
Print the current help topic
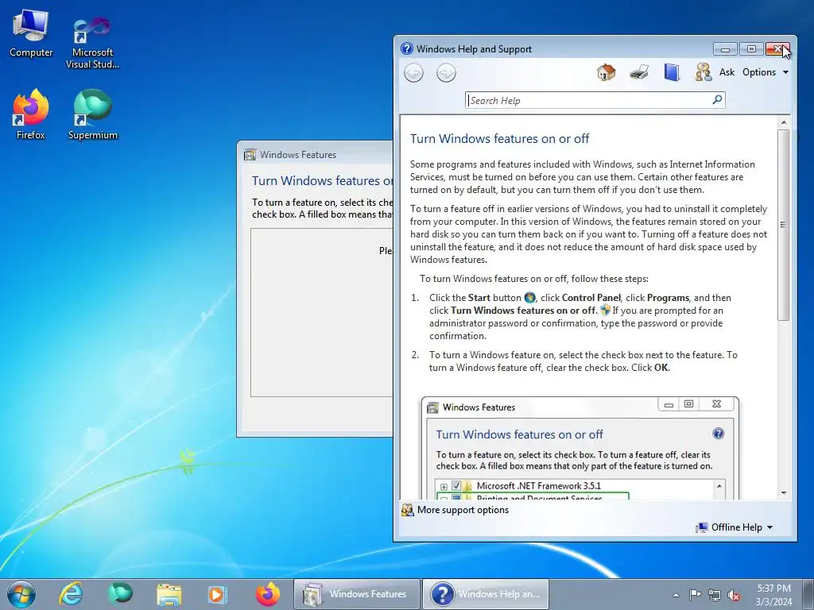pyautogui.click(x=639, y=72)
